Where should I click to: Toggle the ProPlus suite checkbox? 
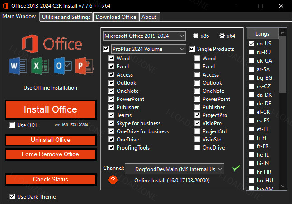(106, 49)
